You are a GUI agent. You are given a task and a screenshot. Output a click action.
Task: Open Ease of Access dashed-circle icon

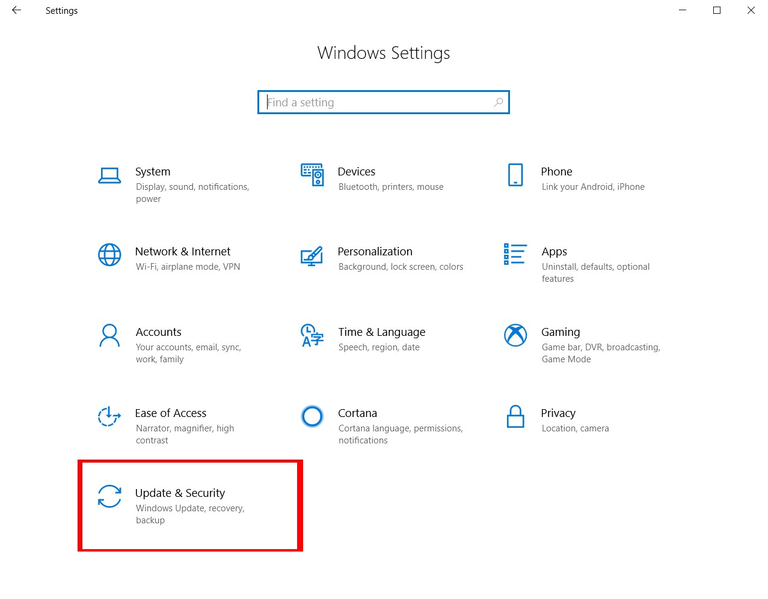(109, 416)
